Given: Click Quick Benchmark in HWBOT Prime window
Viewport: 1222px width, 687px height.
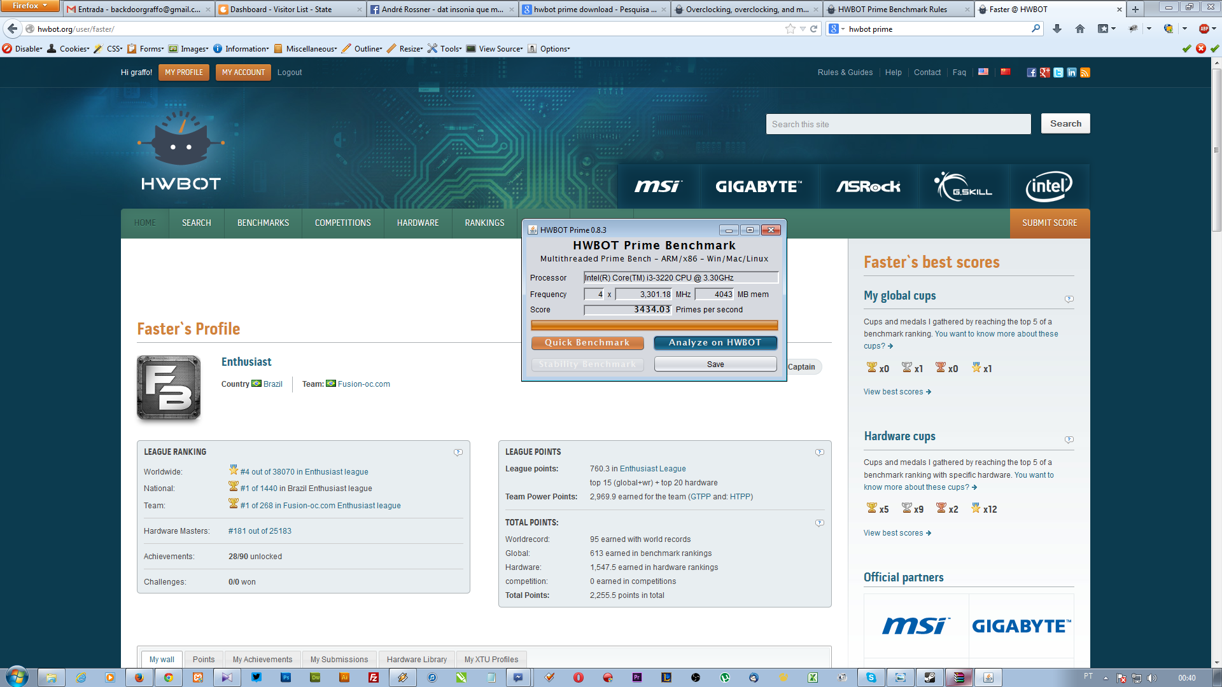Looking at the screenshot, I should pos(587,343).
